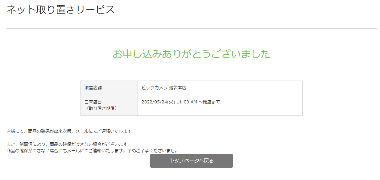The image size is (380, 180).
Task: Click the ビックカメラ store name text
Action: click(x=155, y=88)
